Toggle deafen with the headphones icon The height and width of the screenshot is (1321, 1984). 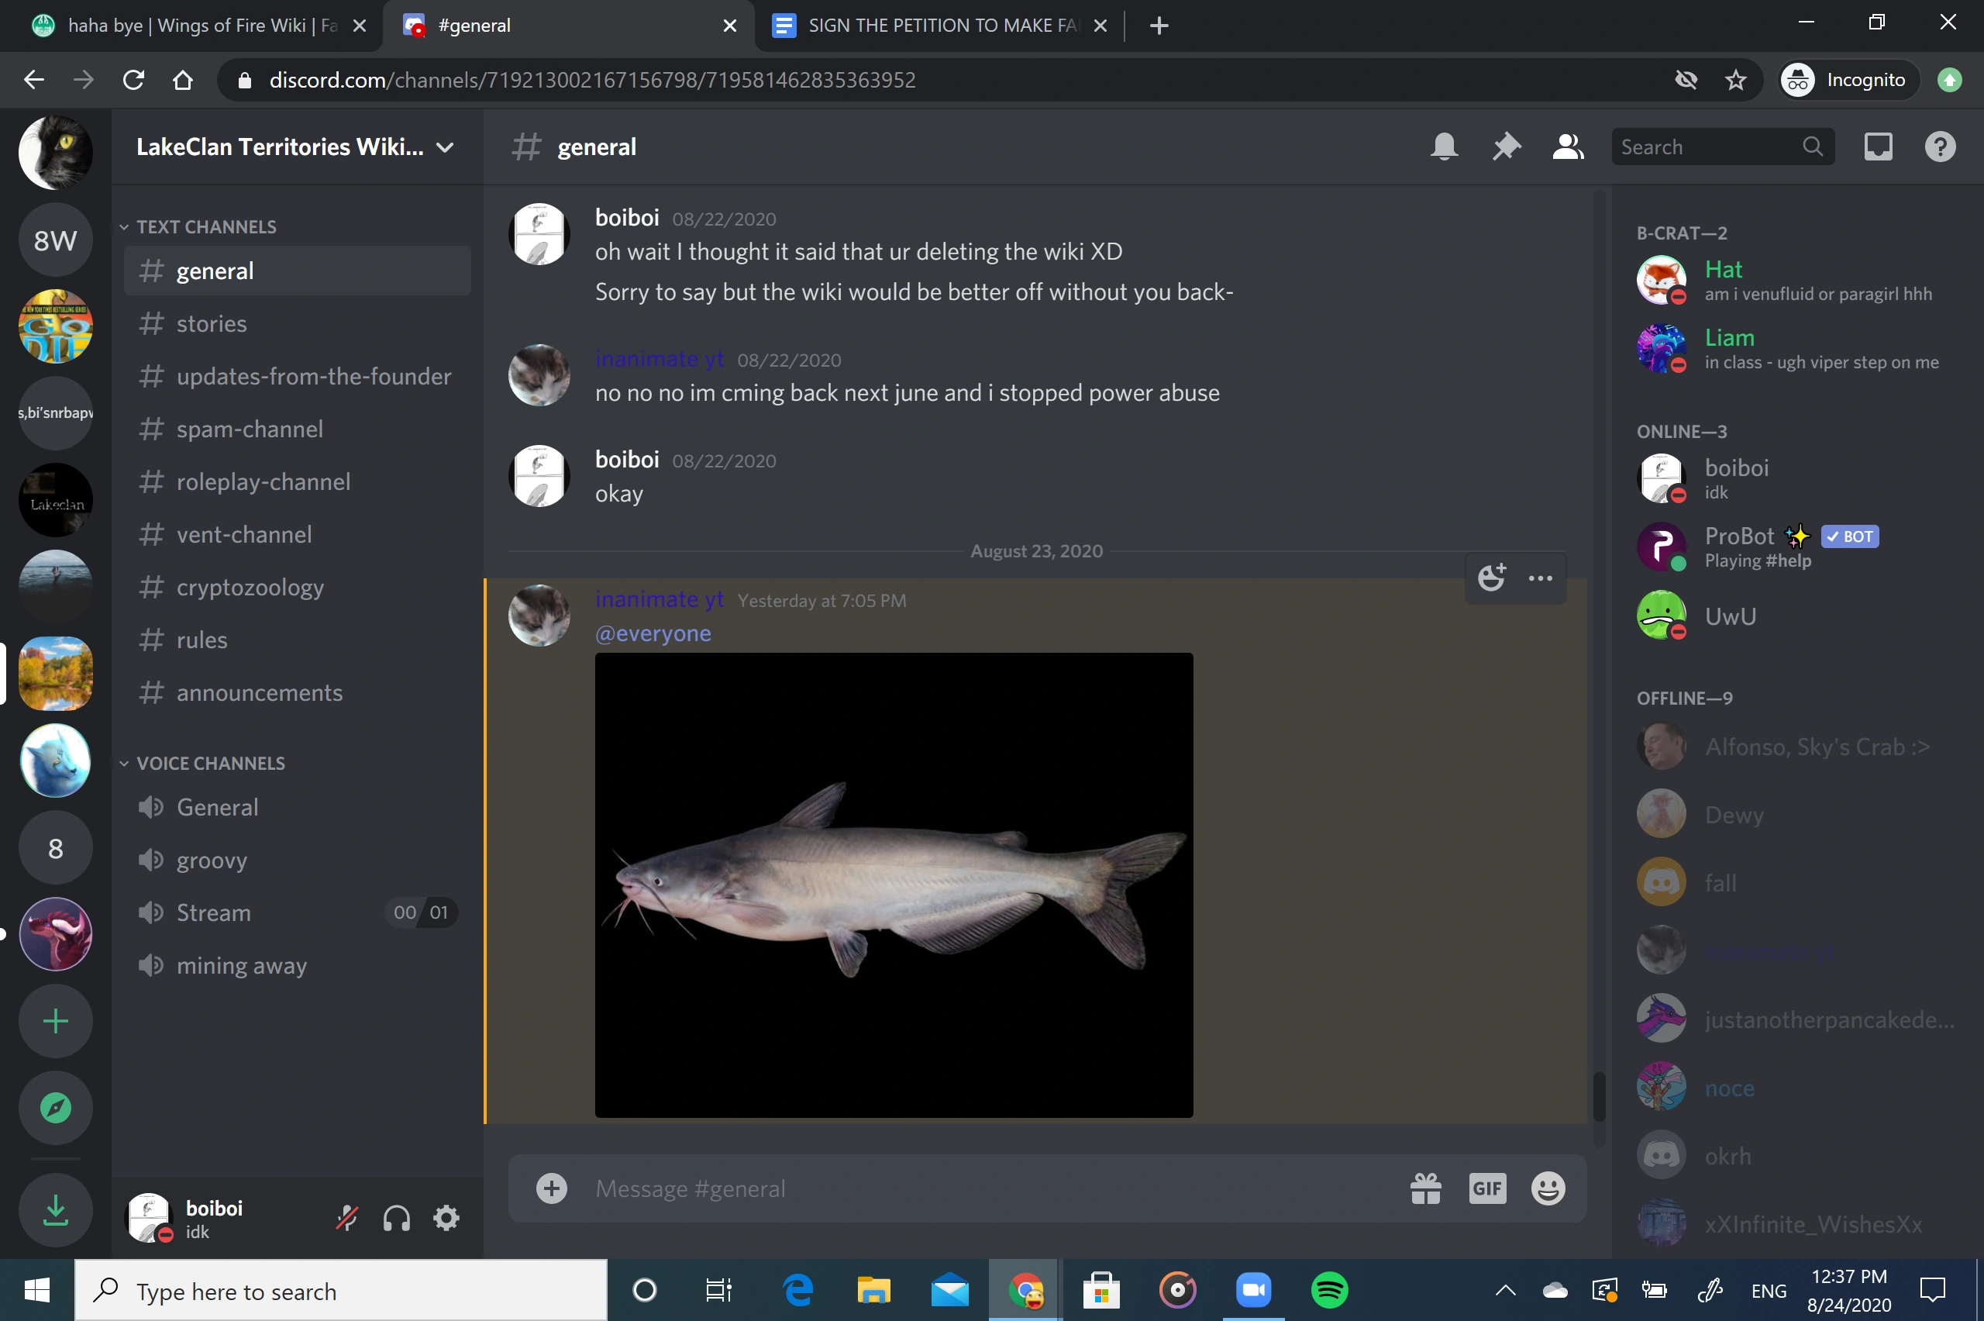click(397, 1217)
